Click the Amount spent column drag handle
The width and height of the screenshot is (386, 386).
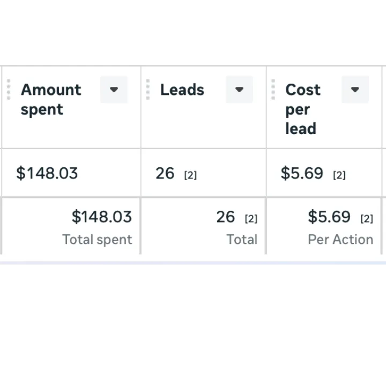[9, 90]
